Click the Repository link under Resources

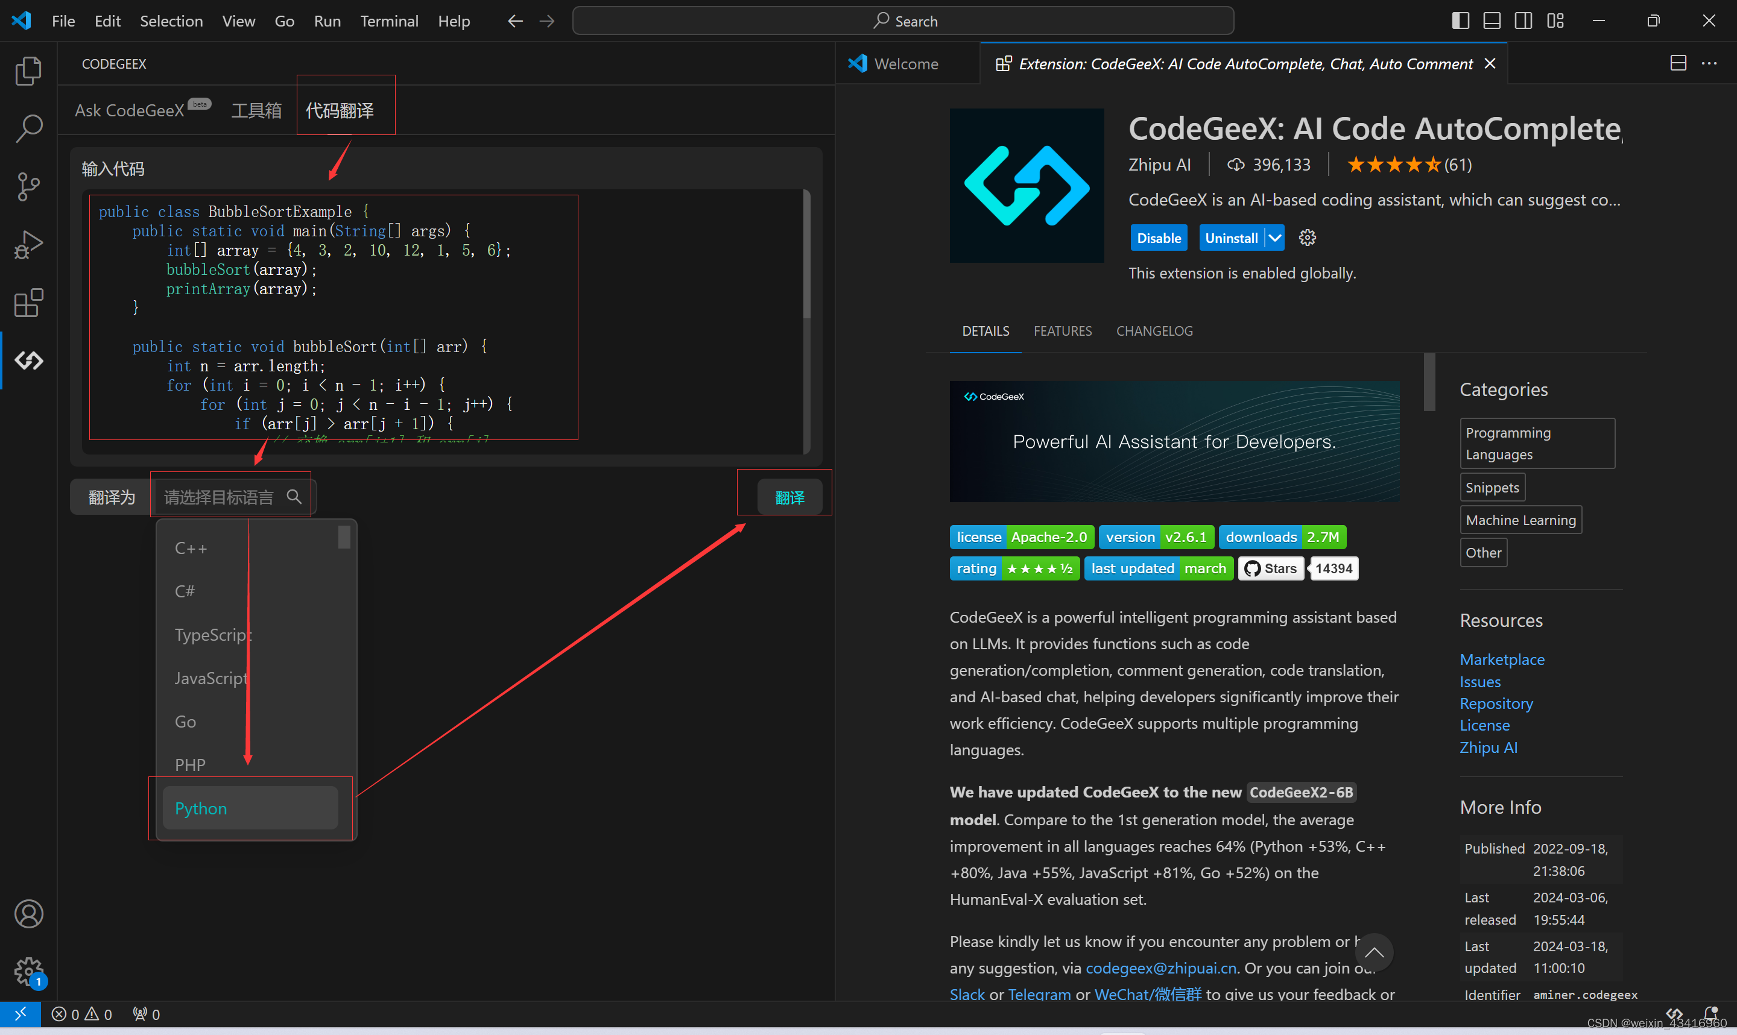coord(1496,702)
